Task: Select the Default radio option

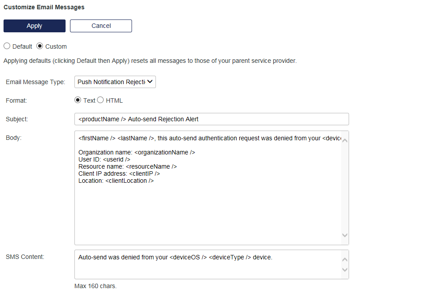Action: click(x=7, y=46)
